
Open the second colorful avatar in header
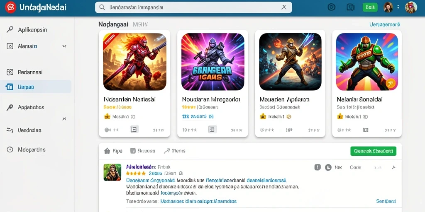(411, 7)
